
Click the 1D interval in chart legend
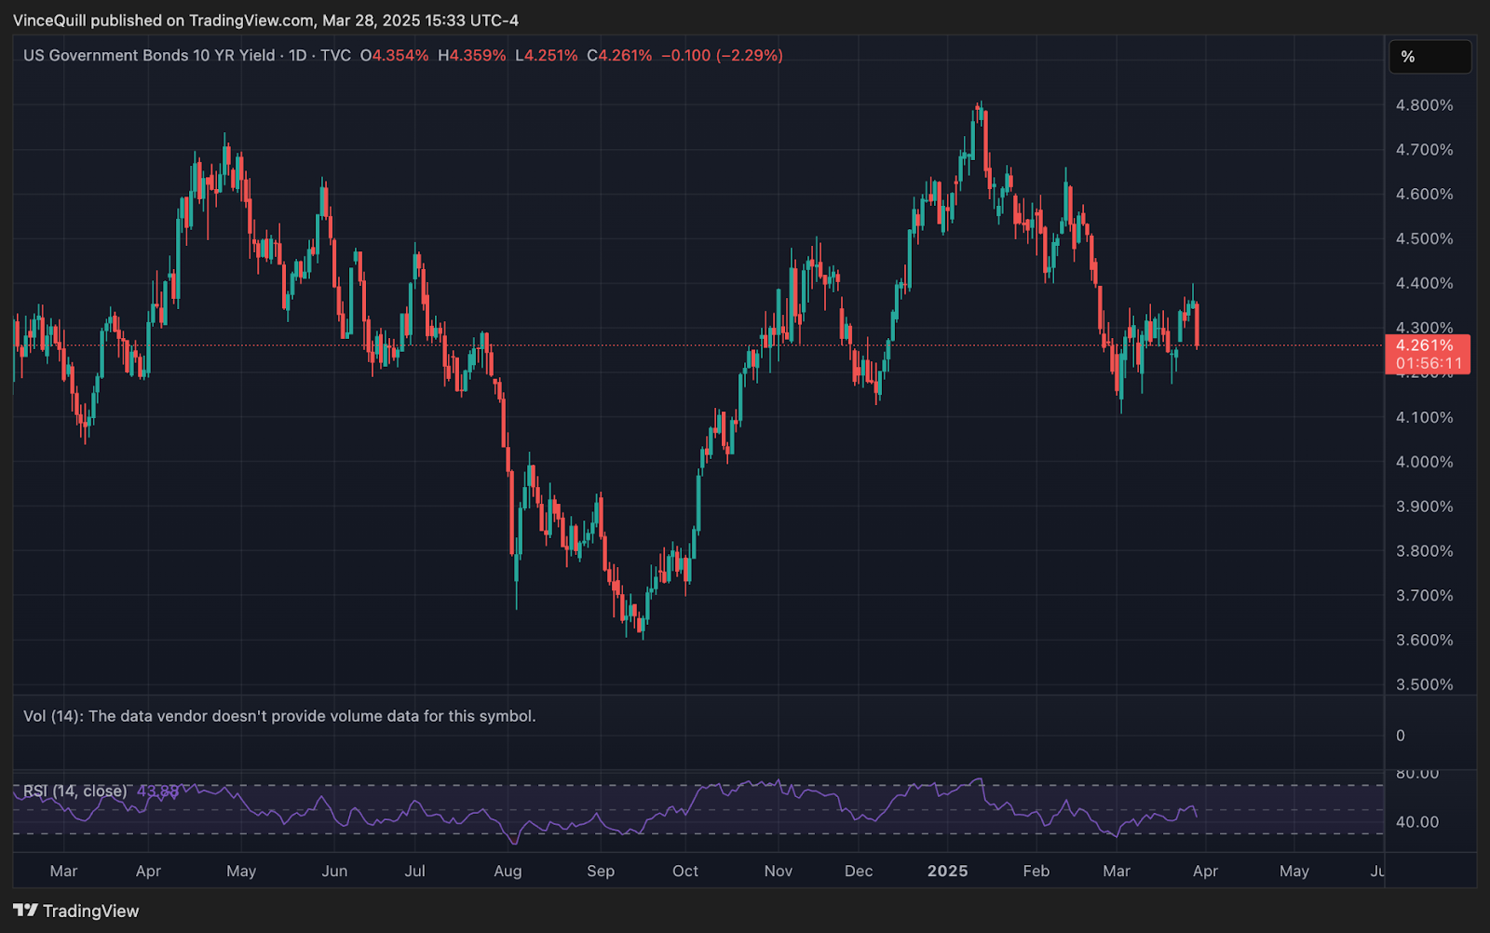298,56
